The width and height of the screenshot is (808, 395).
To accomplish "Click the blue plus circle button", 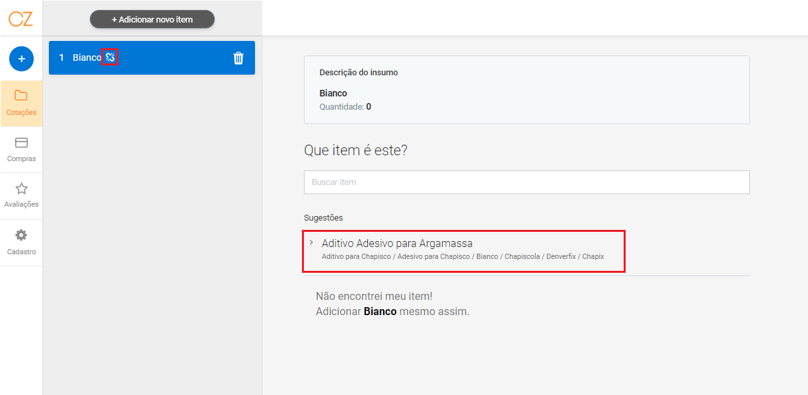I will click(21, 59).
